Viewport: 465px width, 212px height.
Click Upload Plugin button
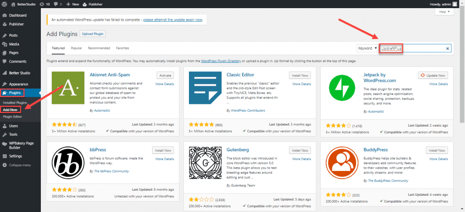coord(93,33)
